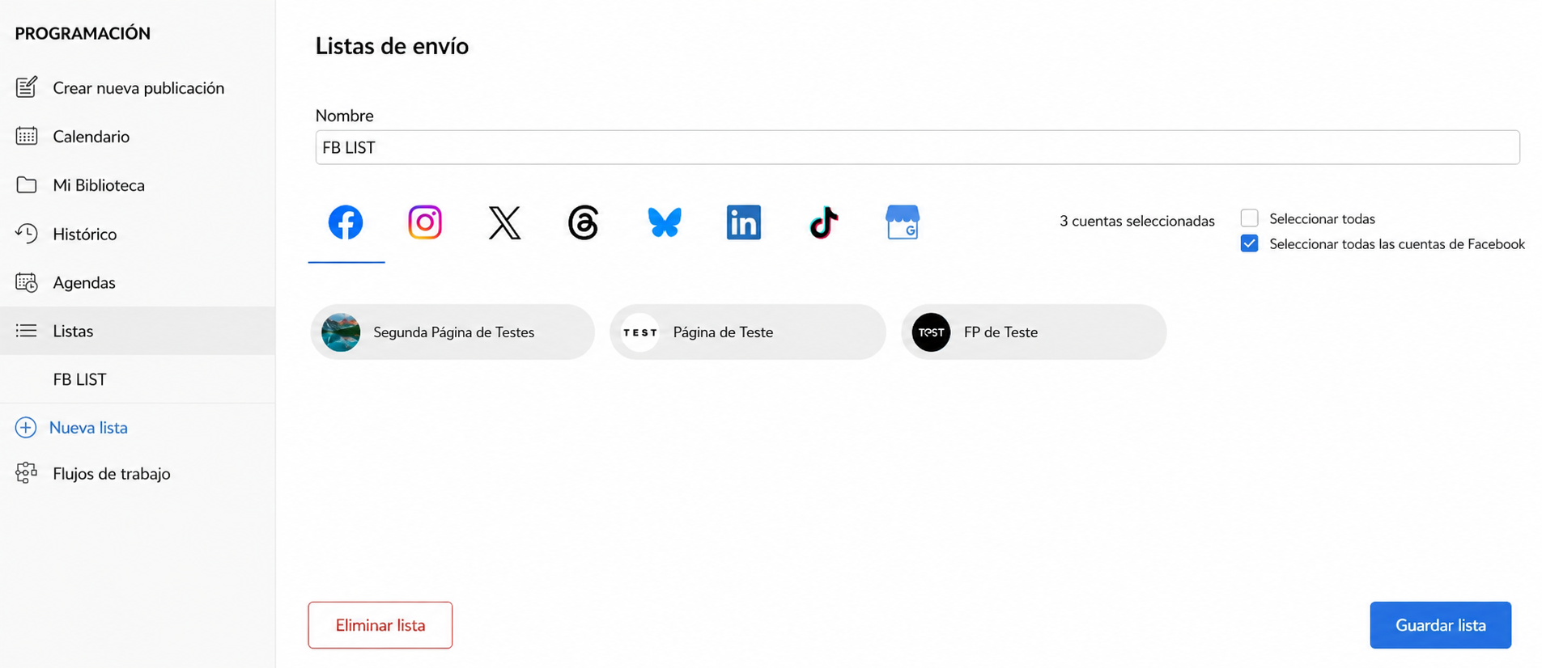Image resolution: width=1542 pixels, height=668 pixels.
Task: Create a Nueva lista
Action: point(88,427)
